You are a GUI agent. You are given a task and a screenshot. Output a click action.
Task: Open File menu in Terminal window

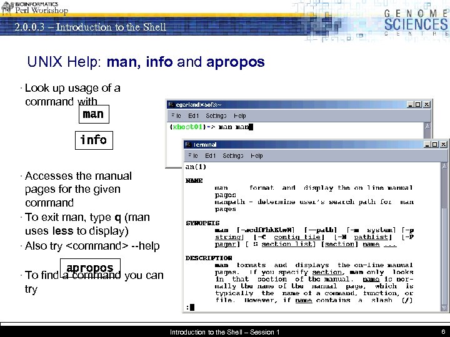point(193,155)
